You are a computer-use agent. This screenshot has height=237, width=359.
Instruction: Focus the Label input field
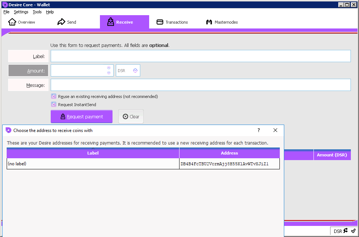201,56
